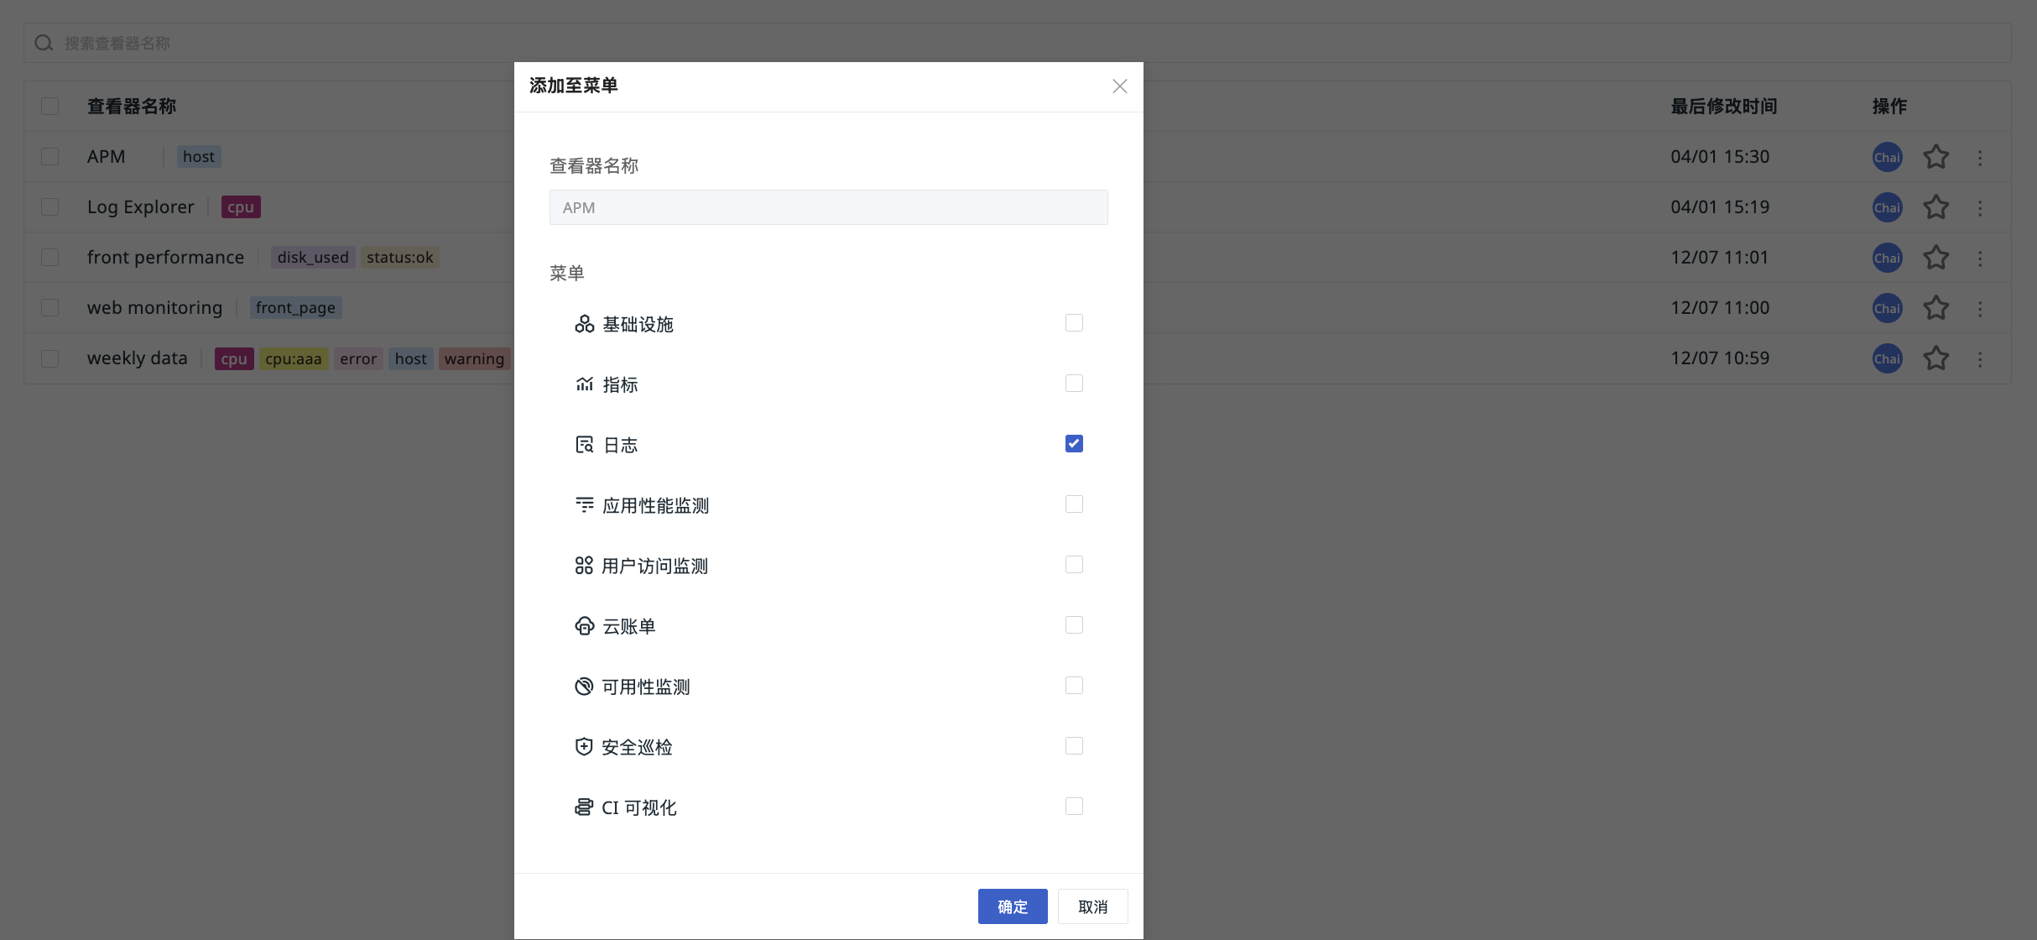Open the Log Explorer viewer name
2037x940 pixels.
[141, 207]
